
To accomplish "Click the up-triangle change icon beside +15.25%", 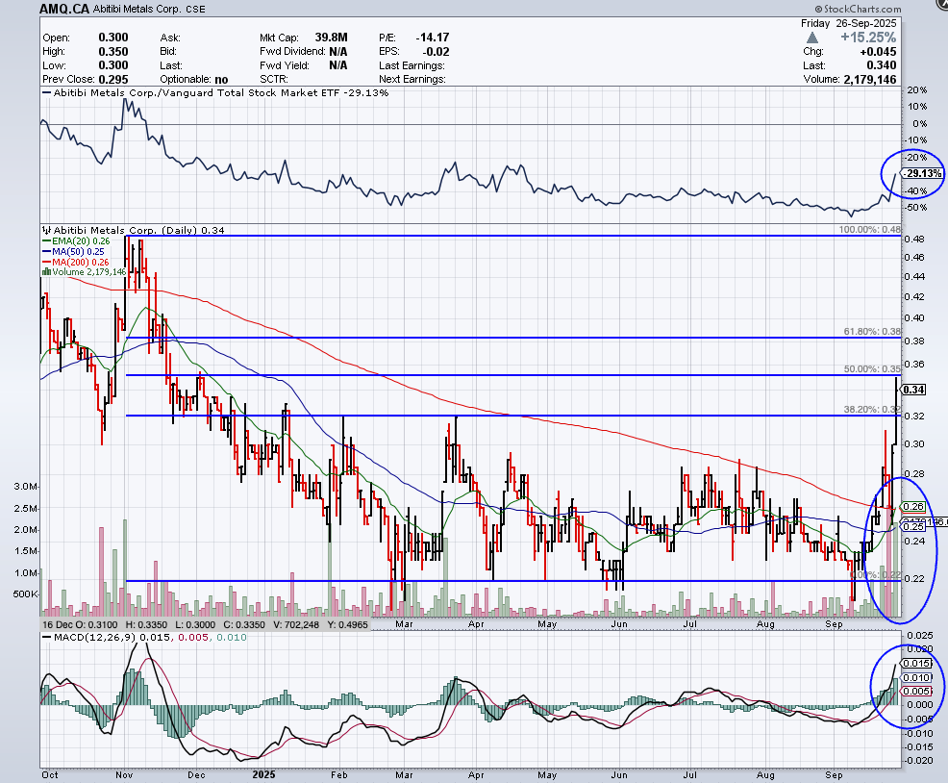I will [812, 38].
